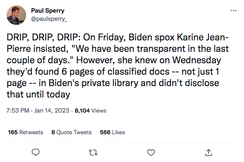This screenshot has height=162, width=244.
Task: View the 165 Retweets list
Action: (x=26, y=132)
